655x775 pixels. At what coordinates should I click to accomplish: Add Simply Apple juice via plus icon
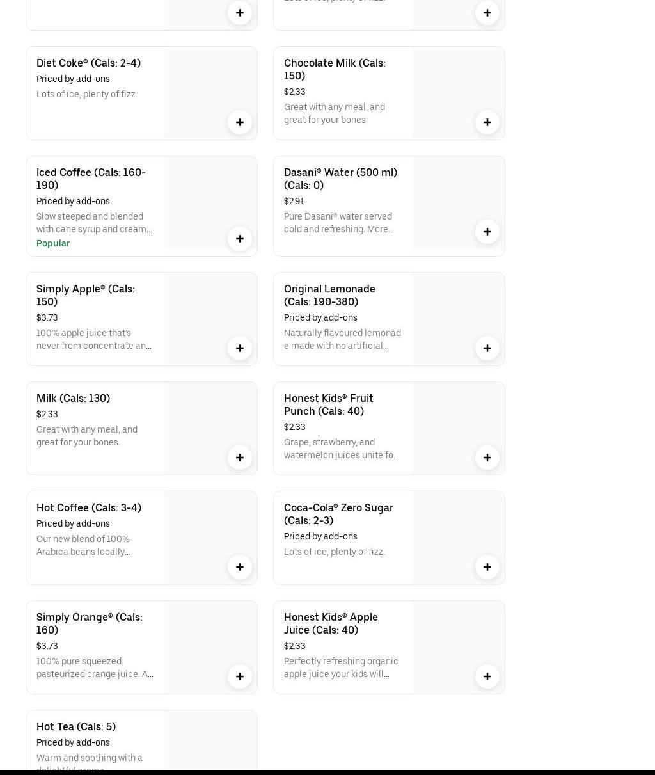240,348
